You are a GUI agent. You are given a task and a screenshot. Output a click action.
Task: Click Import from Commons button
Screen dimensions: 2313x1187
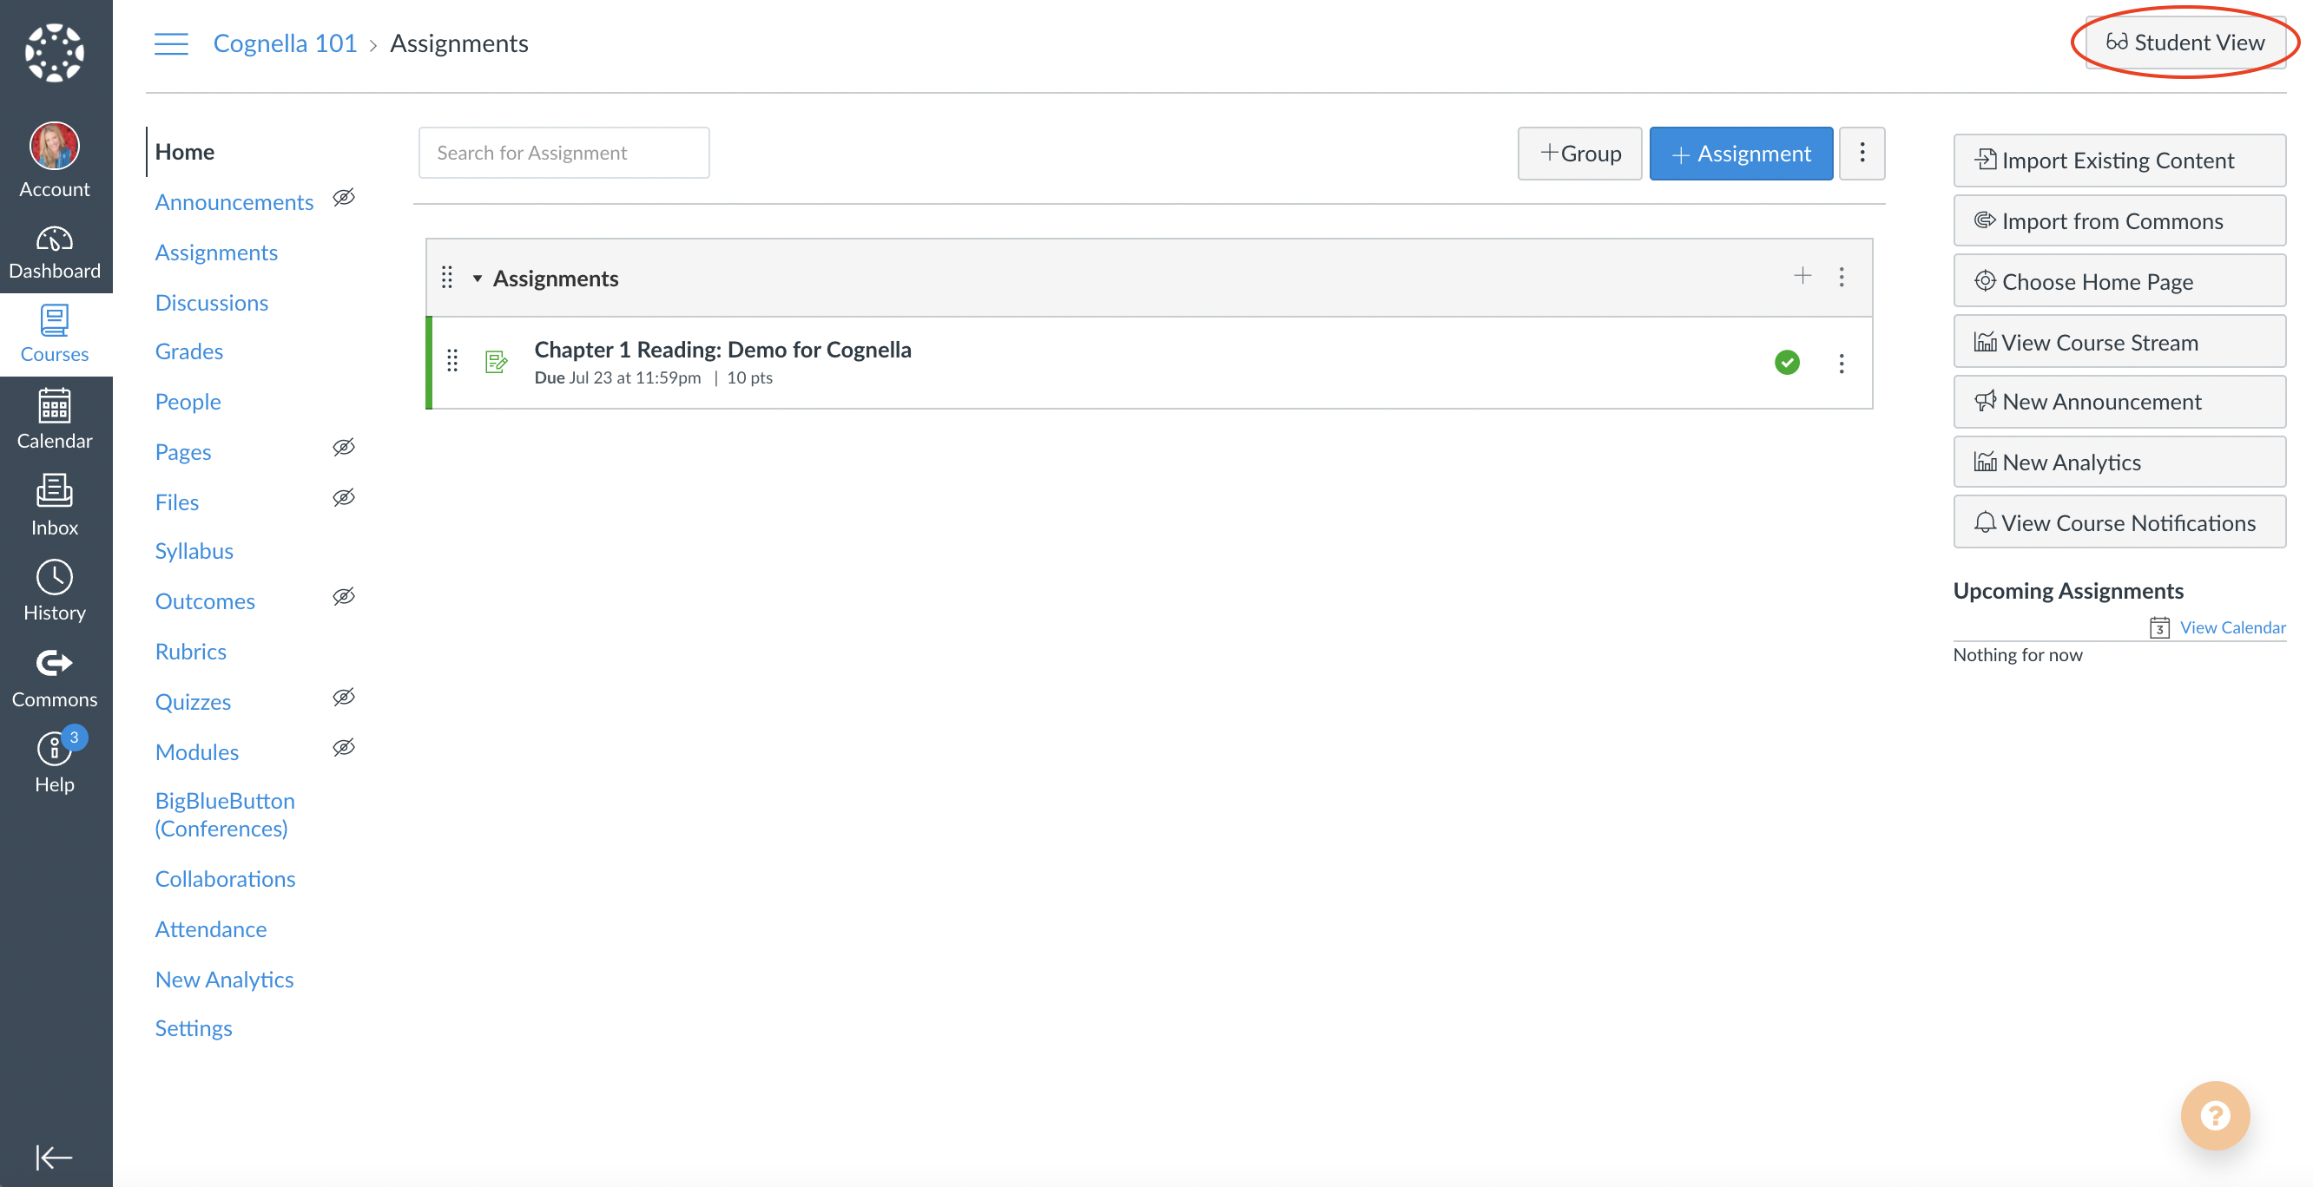[2119, 220]
